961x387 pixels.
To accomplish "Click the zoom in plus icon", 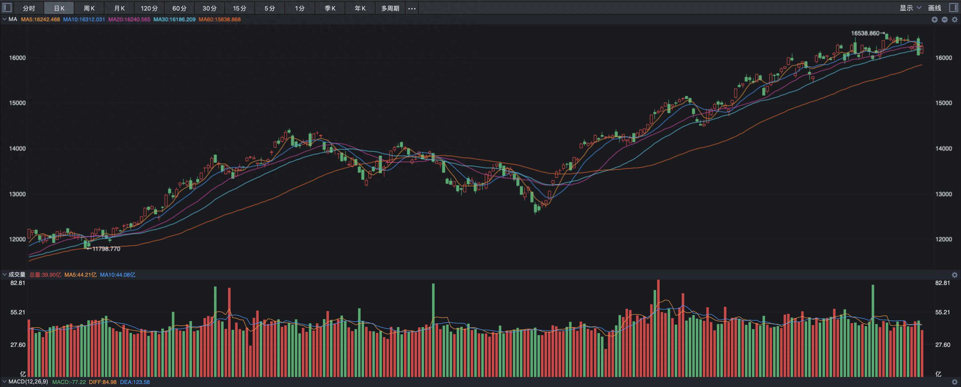I will pyautogui.click(x=934, y=19).
